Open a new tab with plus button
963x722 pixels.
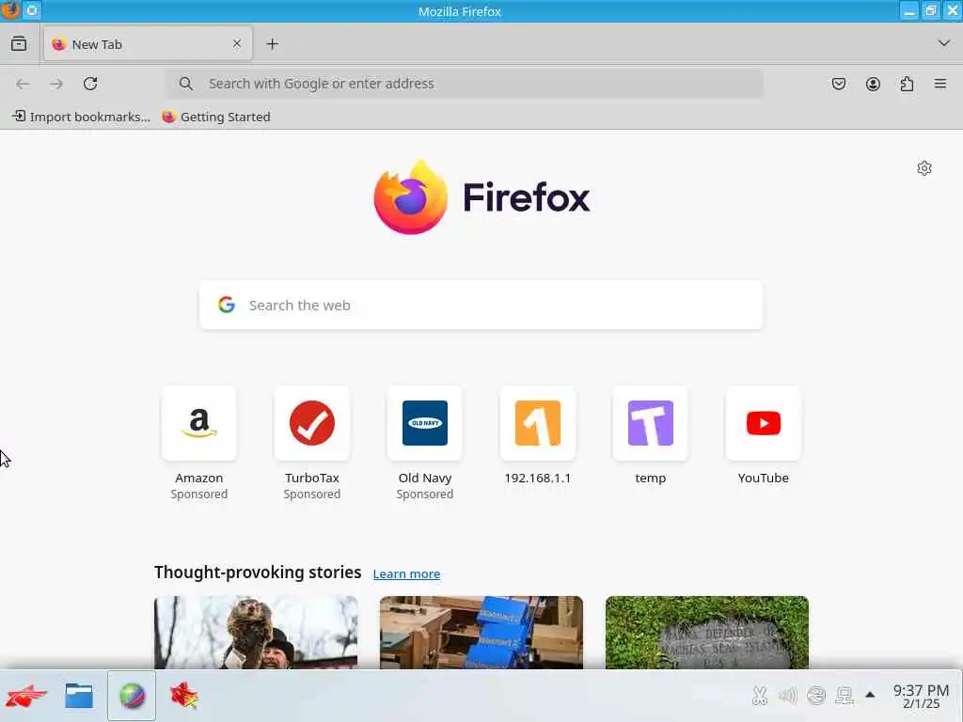point(272,43)
